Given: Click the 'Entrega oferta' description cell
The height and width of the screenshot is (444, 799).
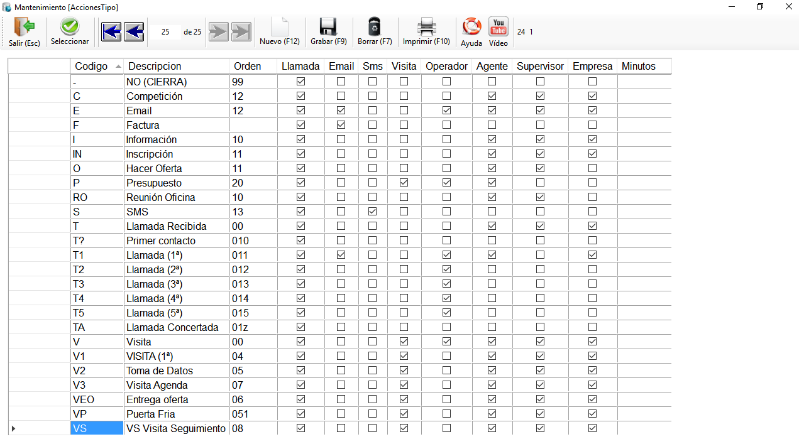Looking at the screenshot, I should point(177,399).
